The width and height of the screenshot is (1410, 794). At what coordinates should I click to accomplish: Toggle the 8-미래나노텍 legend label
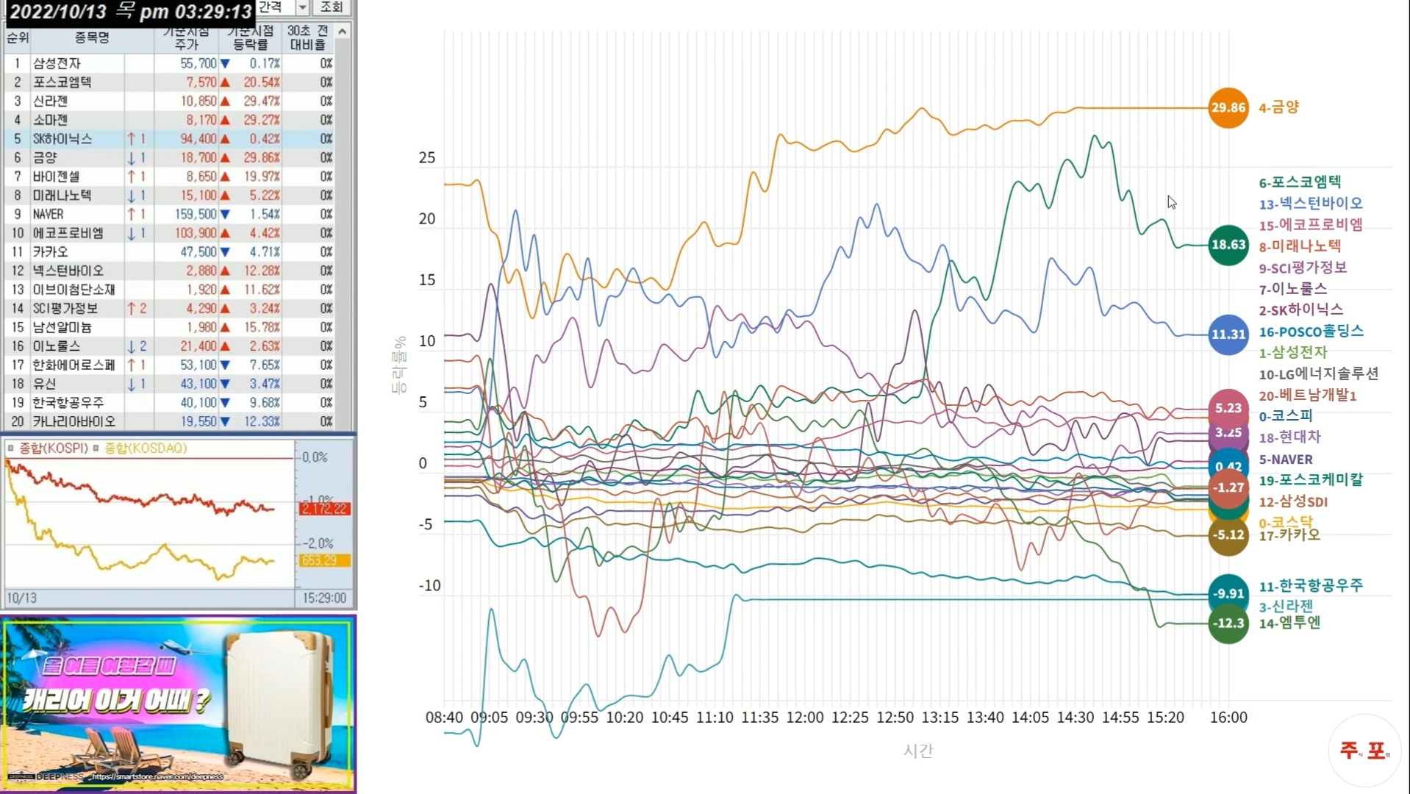pyautogui.click(x=1300, y=246)
